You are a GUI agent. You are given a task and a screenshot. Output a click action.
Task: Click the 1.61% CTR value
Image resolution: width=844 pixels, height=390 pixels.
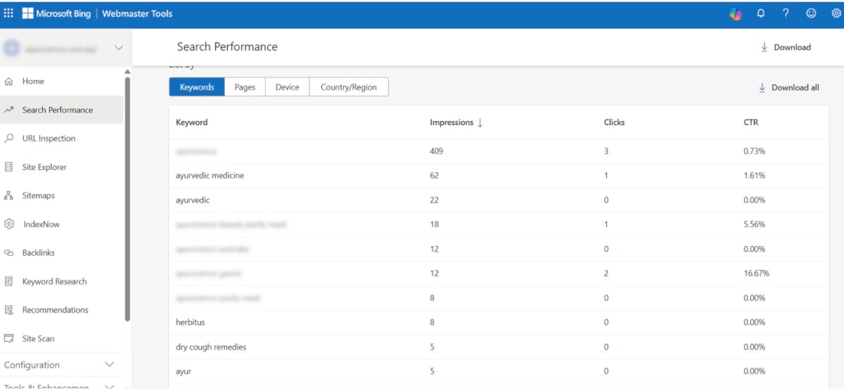755,176
